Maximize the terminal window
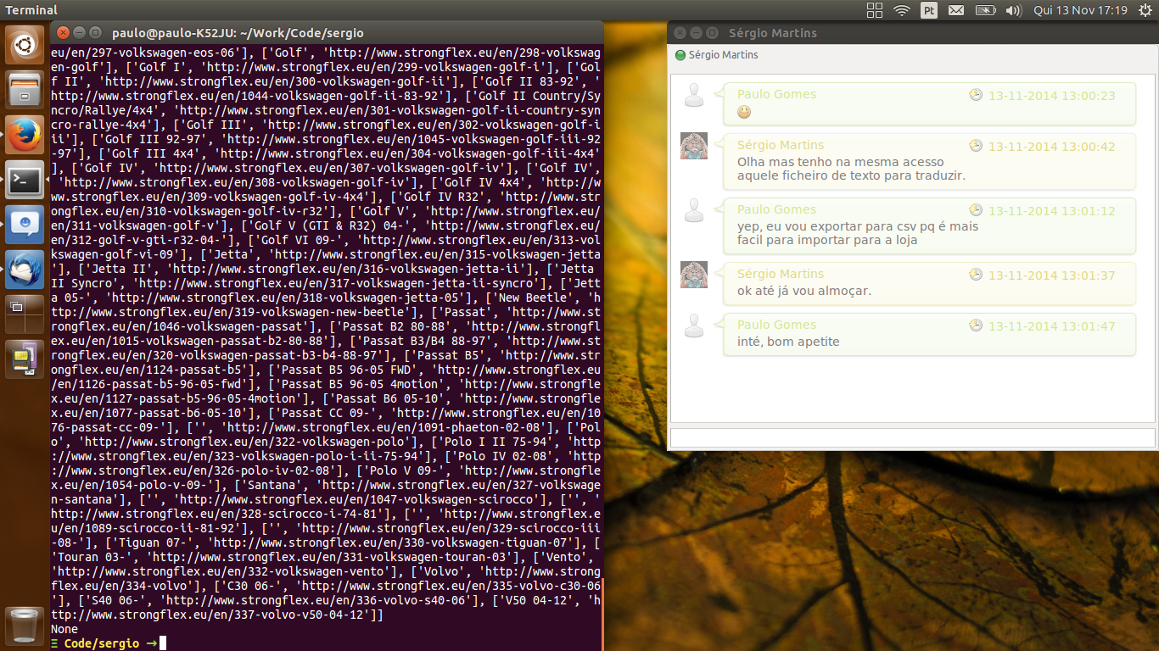This screenshot has height=651, width=1159. (94, 32)
